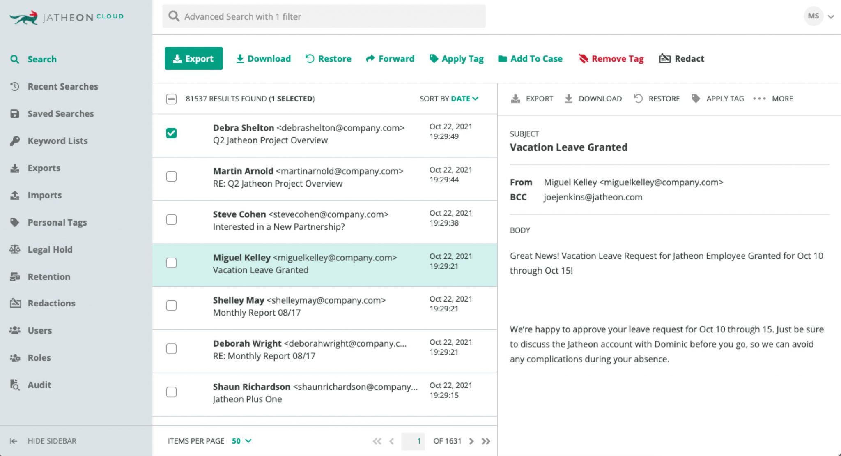The image size is (841, 456).
Task: Go to the previous results page
Action: coord(391,441)
